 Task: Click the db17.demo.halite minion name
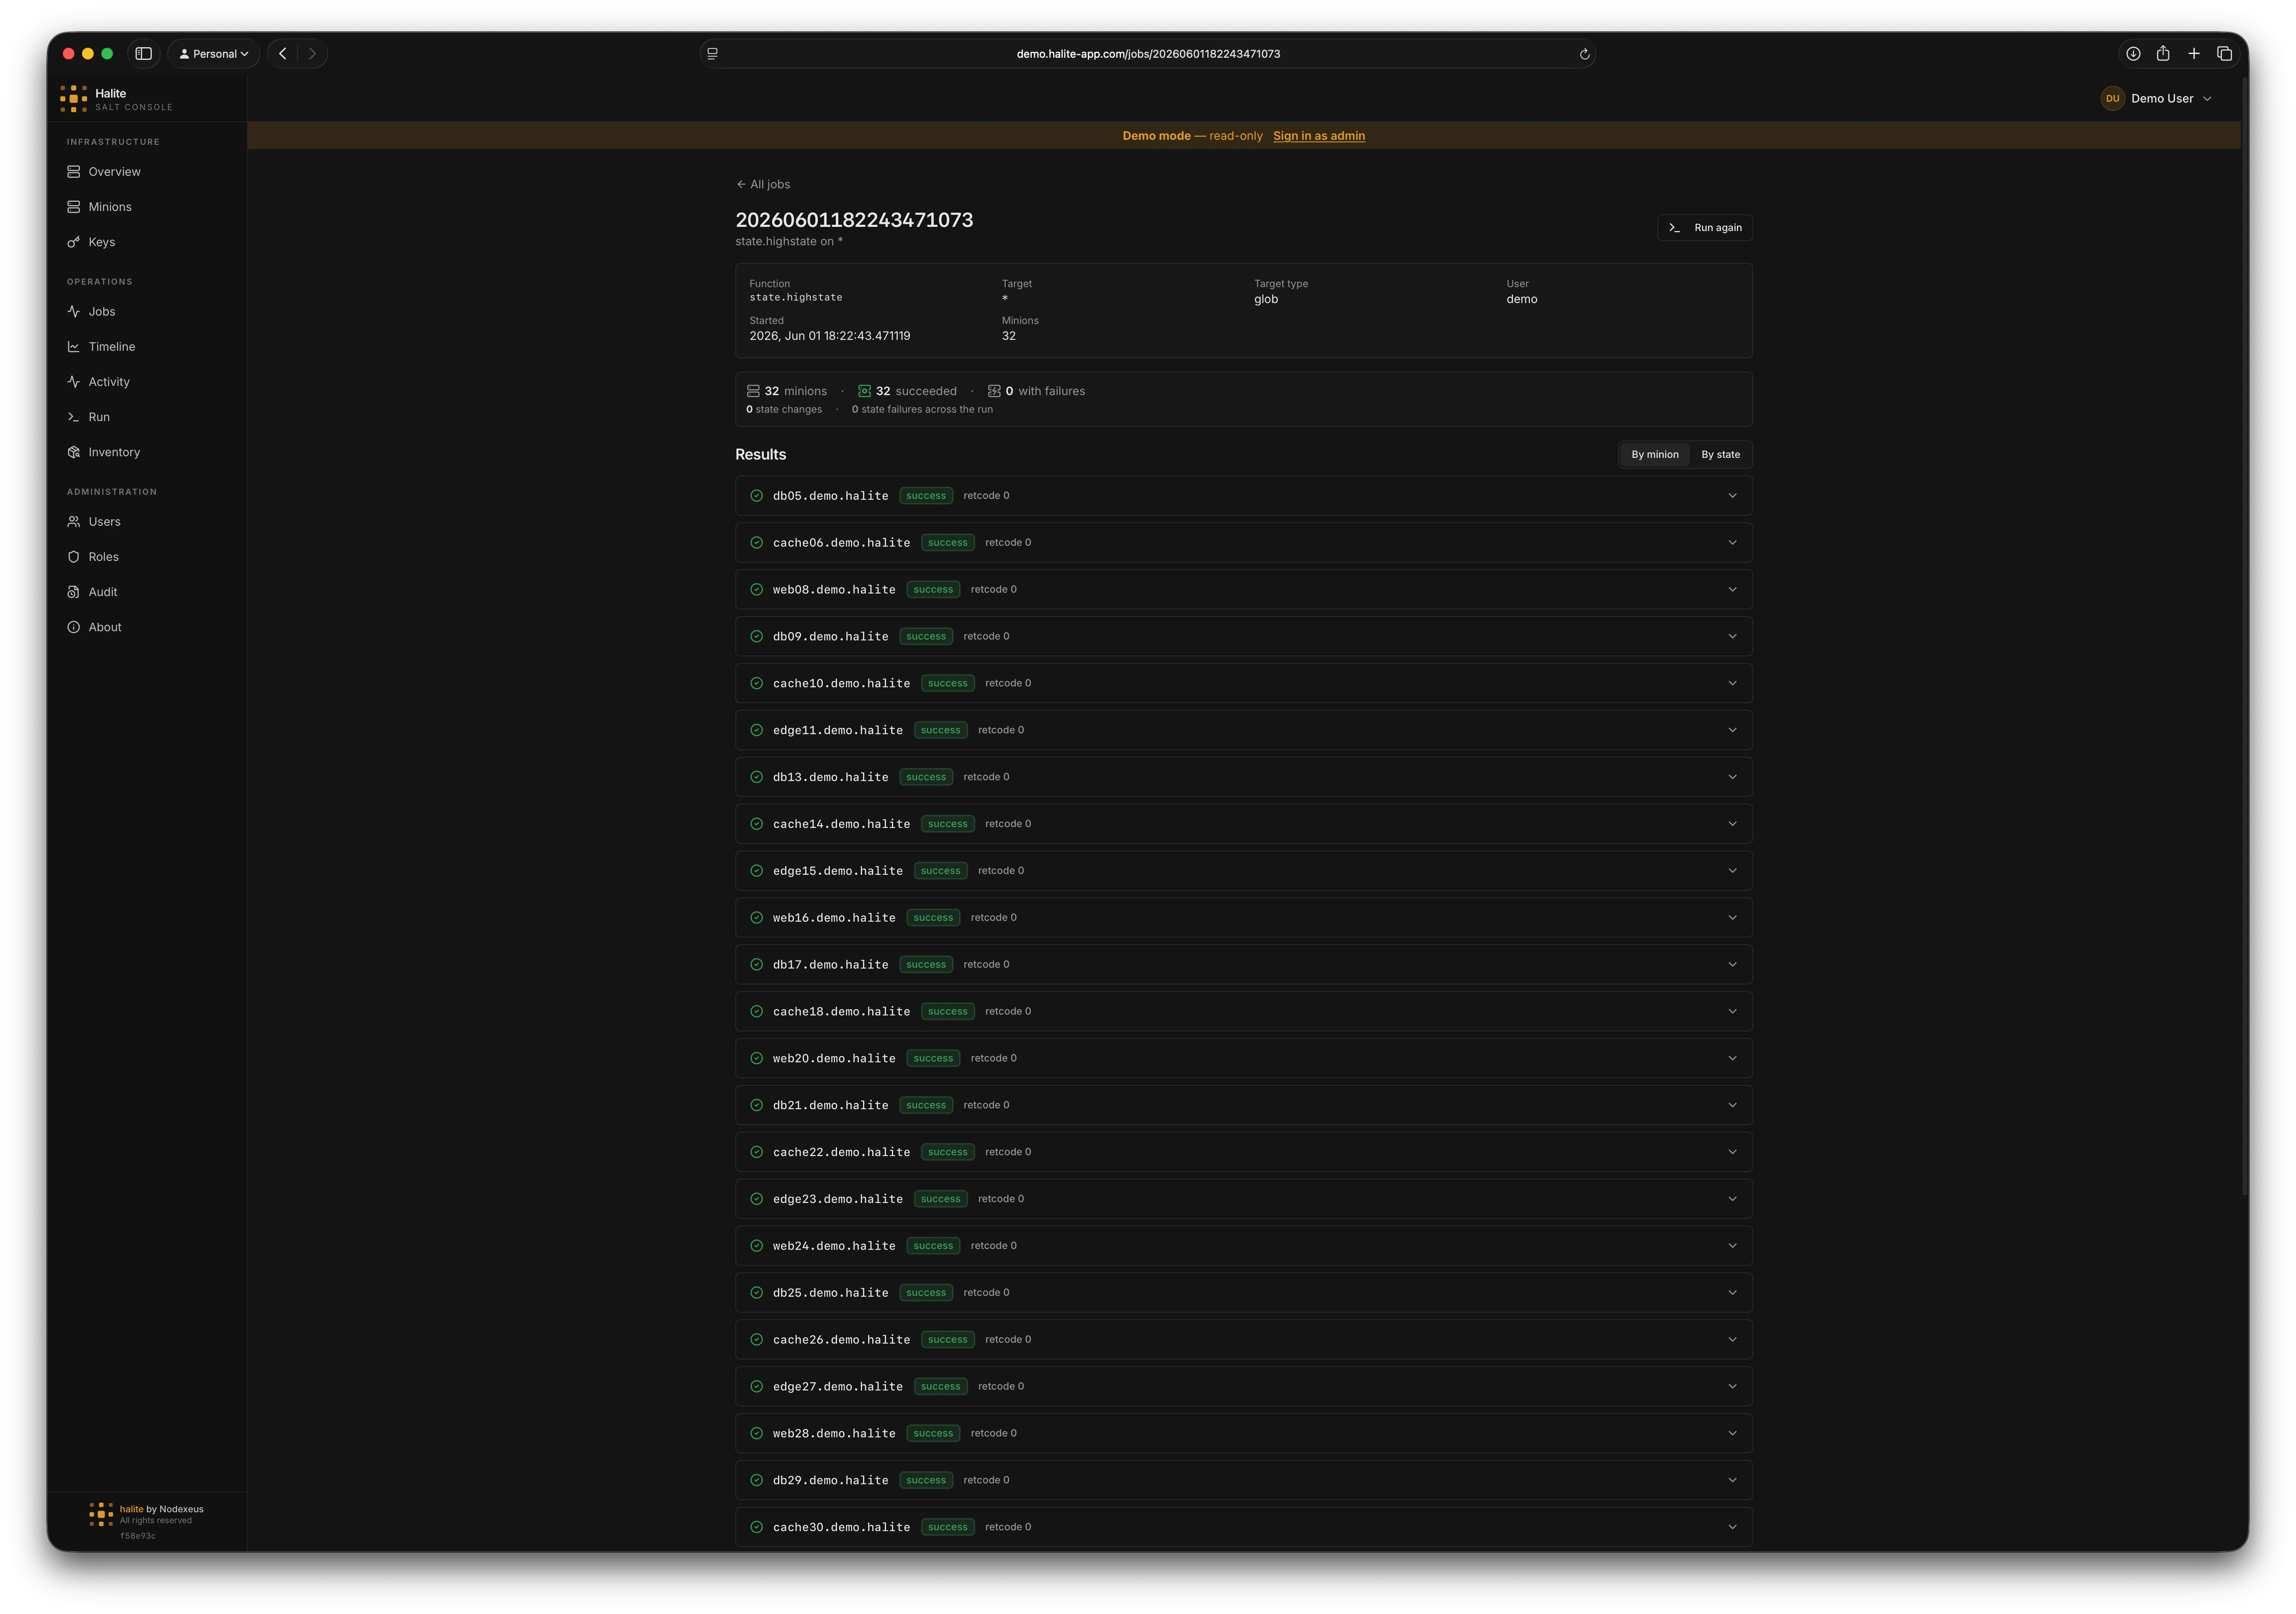click(x=830, y=965)
